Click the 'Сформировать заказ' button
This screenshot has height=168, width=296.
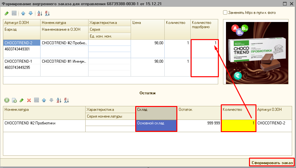[272, 163]
